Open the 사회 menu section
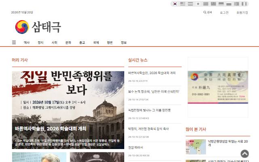 [54, 43]
